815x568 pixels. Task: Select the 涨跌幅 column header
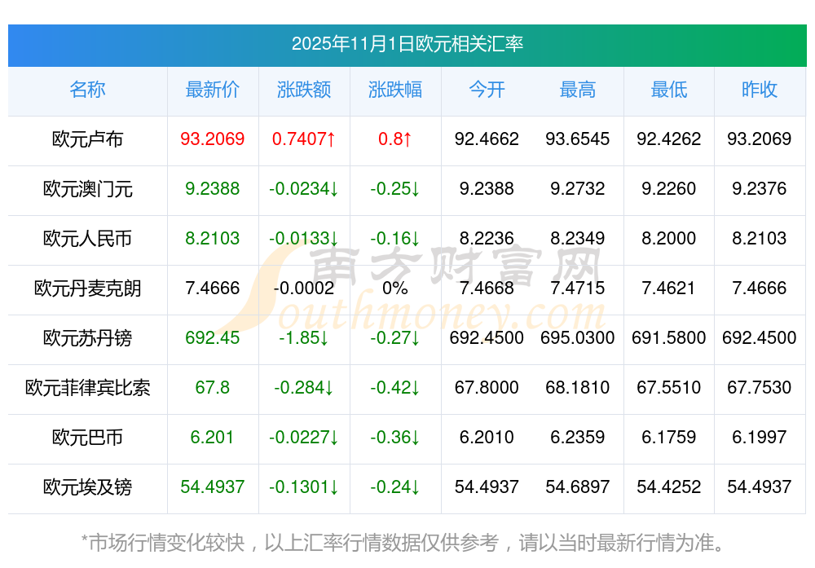tap(395, 90)
